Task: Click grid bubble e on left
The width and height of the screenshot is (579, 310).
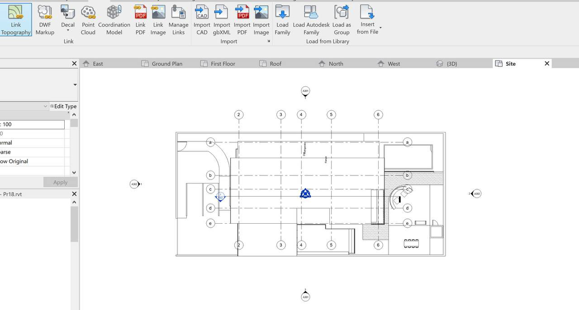Action: coord(210,223)
